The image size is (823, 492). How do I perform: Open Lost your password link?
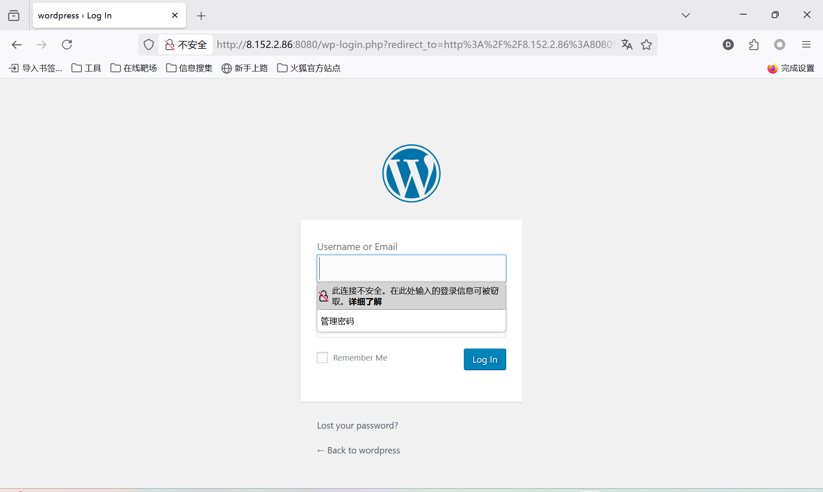(357, 426)
